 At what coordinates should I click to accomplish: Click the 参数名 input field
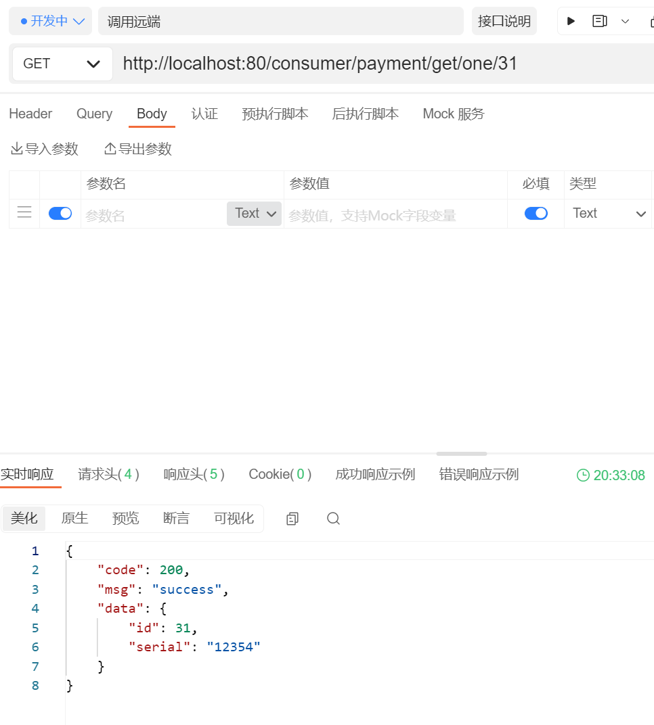[x=154, y=215]
